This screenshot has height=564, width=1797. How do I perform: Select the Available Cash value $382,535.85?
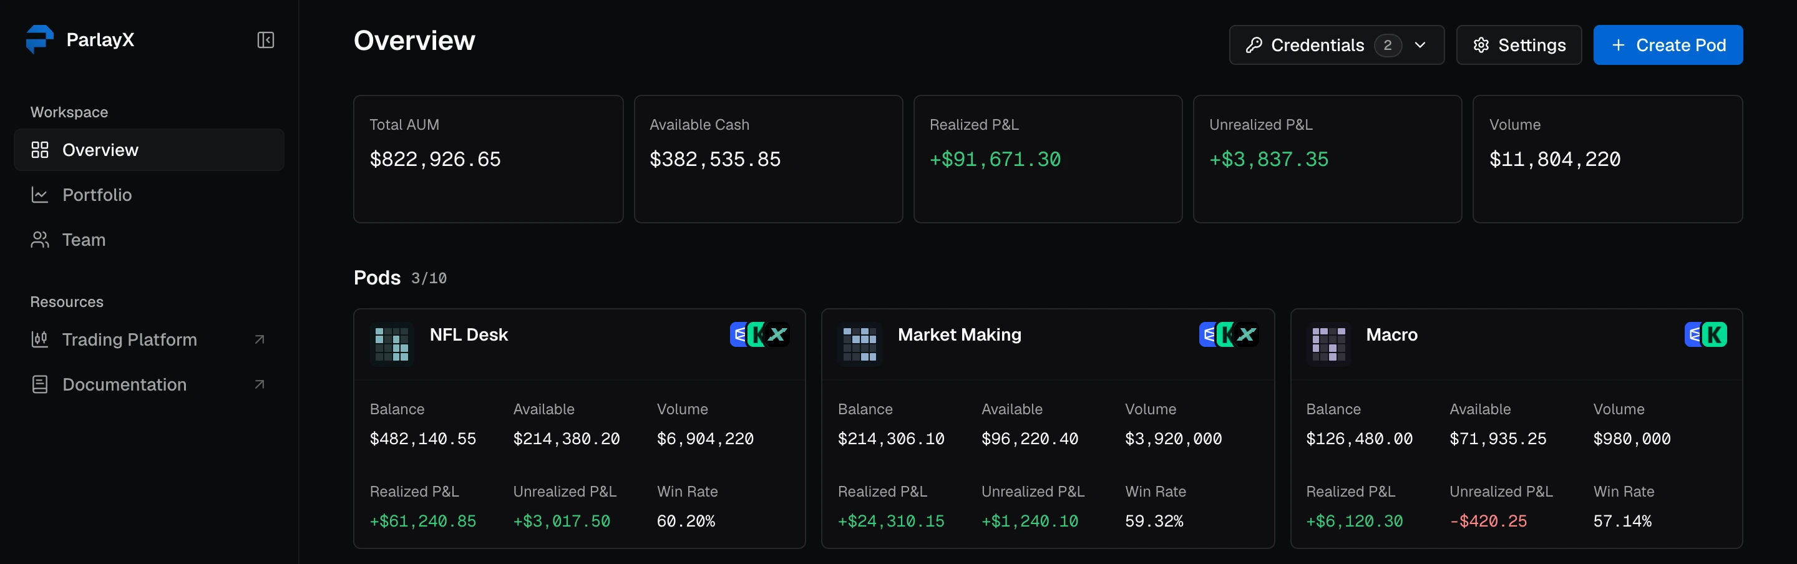click(715, 160)
